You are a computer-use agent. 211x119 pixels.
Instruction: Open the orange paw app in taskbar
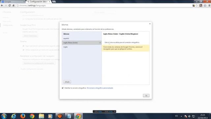pyautogui.click(x=60, y=116)
